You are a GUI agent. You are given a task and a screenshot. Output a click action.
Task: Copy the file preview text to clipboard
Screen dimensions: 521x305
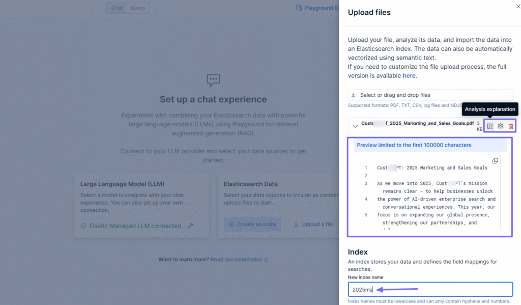(x=495, y=160)
